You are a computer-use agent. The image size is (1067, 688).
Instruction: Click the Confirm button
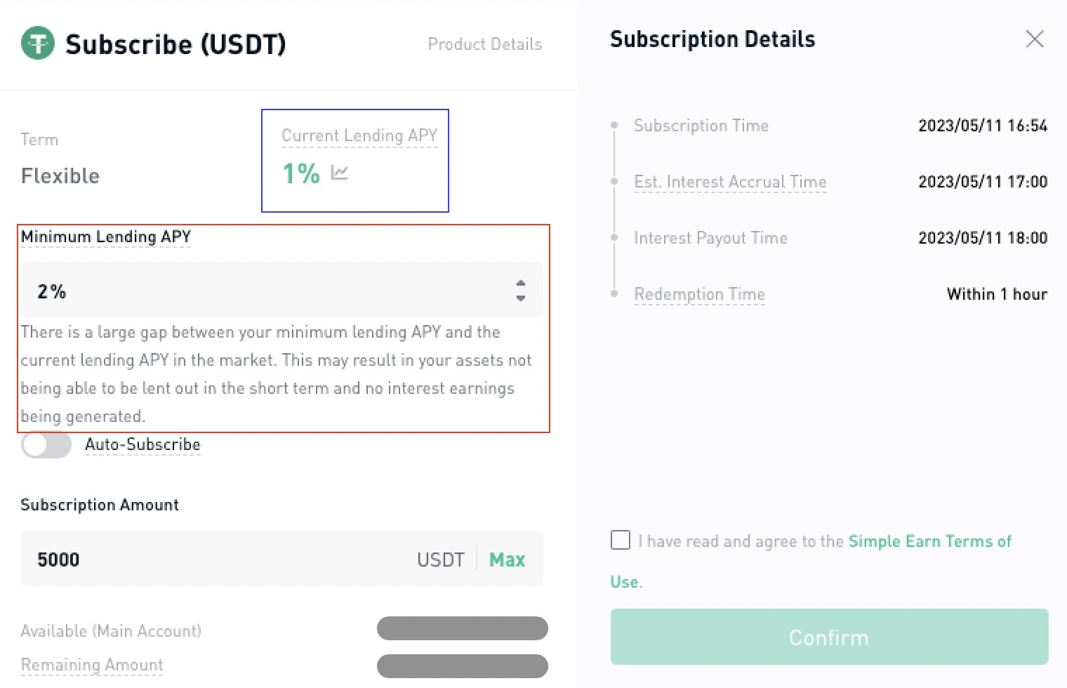(x=829, y=637)
